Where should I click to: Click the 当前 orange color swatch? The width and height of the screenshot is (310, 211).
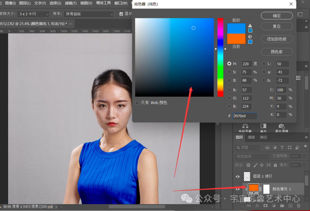coord(236,39)
